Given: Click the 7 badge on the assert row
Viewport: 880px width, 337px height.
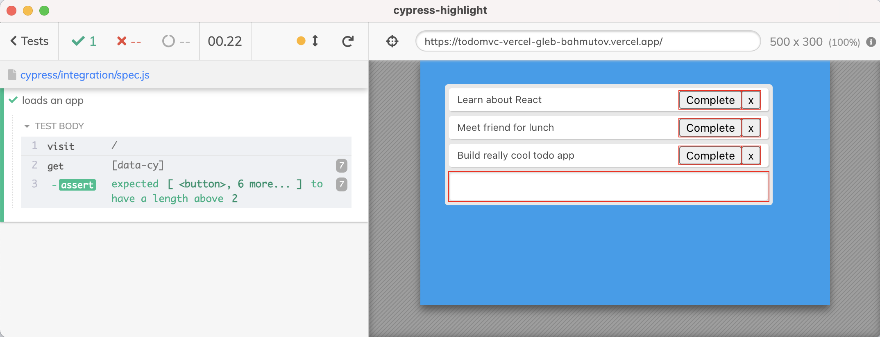Looking at the screenshot, I should coord(342,184).
